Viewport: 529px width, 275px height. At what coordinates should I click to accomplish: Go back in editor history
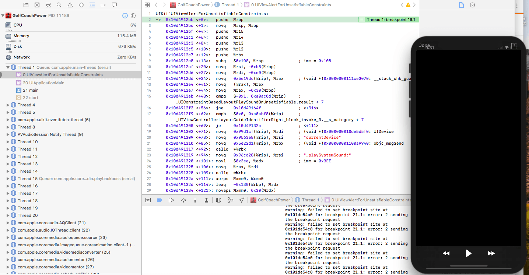click(156, 5)
